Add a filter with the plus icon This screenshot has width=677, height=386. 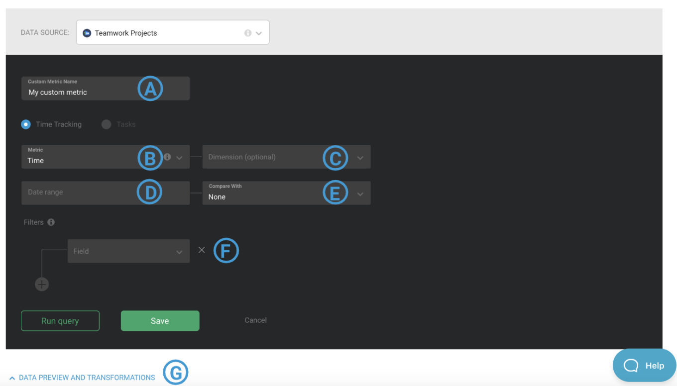tap(42, 284)
